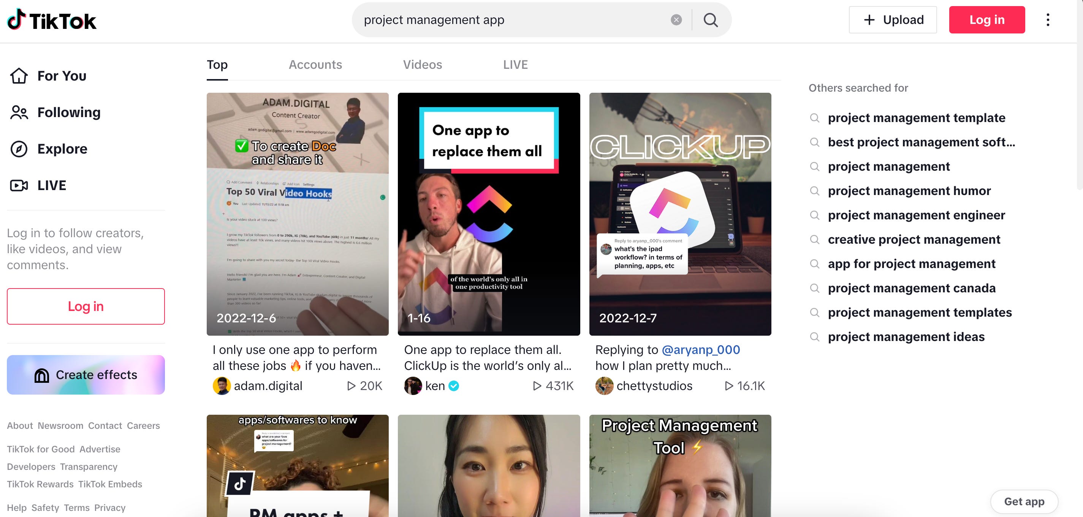Viewport: 1083px width, 517px height.
Task: Open the Careers footer link
Action: [143, 426]
